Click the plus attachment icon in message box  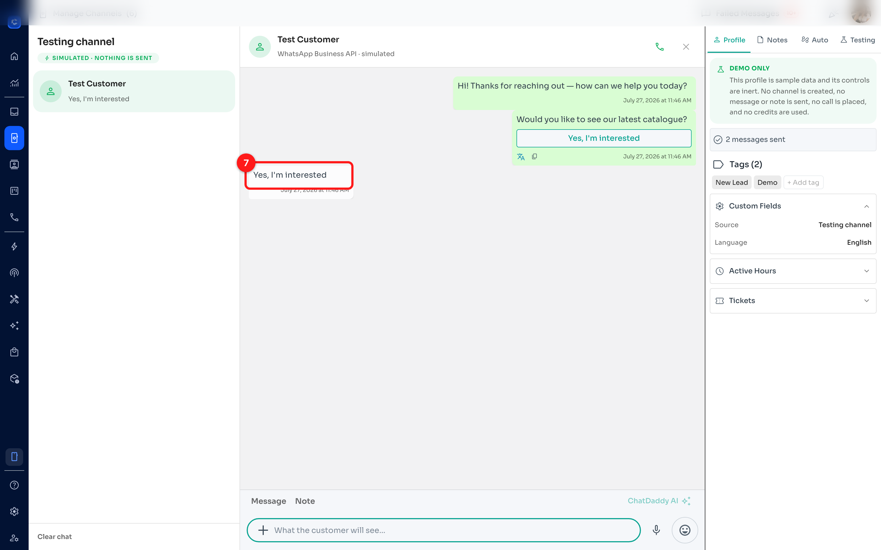(263, 530)
